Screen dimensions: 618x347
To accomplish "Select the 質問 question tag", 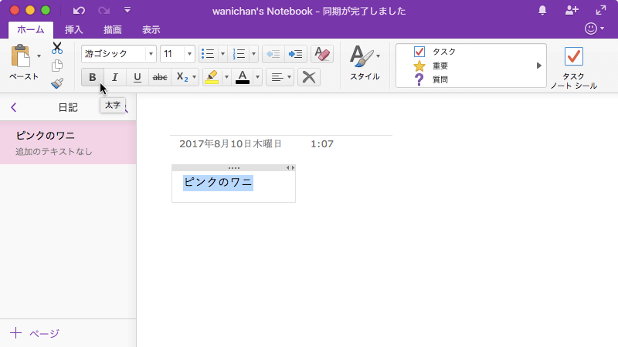I will (431, 79).
